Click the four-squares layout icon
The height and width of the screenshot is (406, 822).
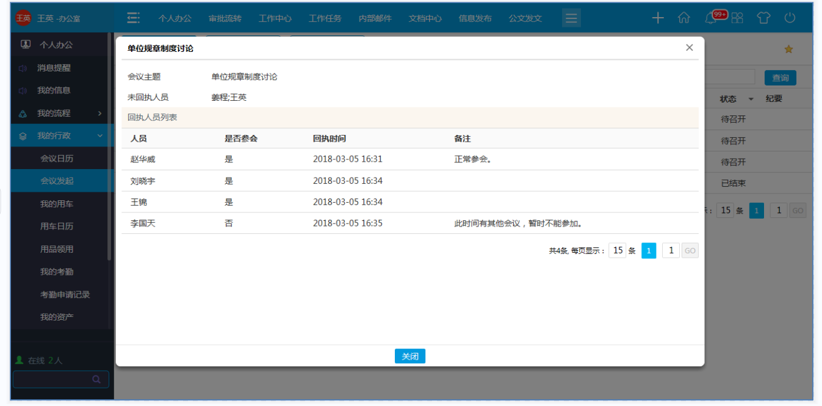(x=737, y=18)
